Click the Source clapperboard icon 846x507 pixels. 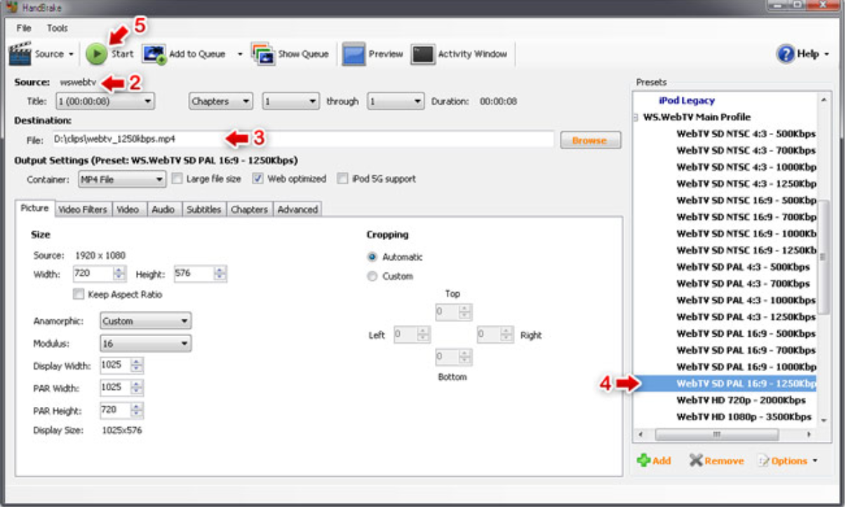tap(20, 53)
